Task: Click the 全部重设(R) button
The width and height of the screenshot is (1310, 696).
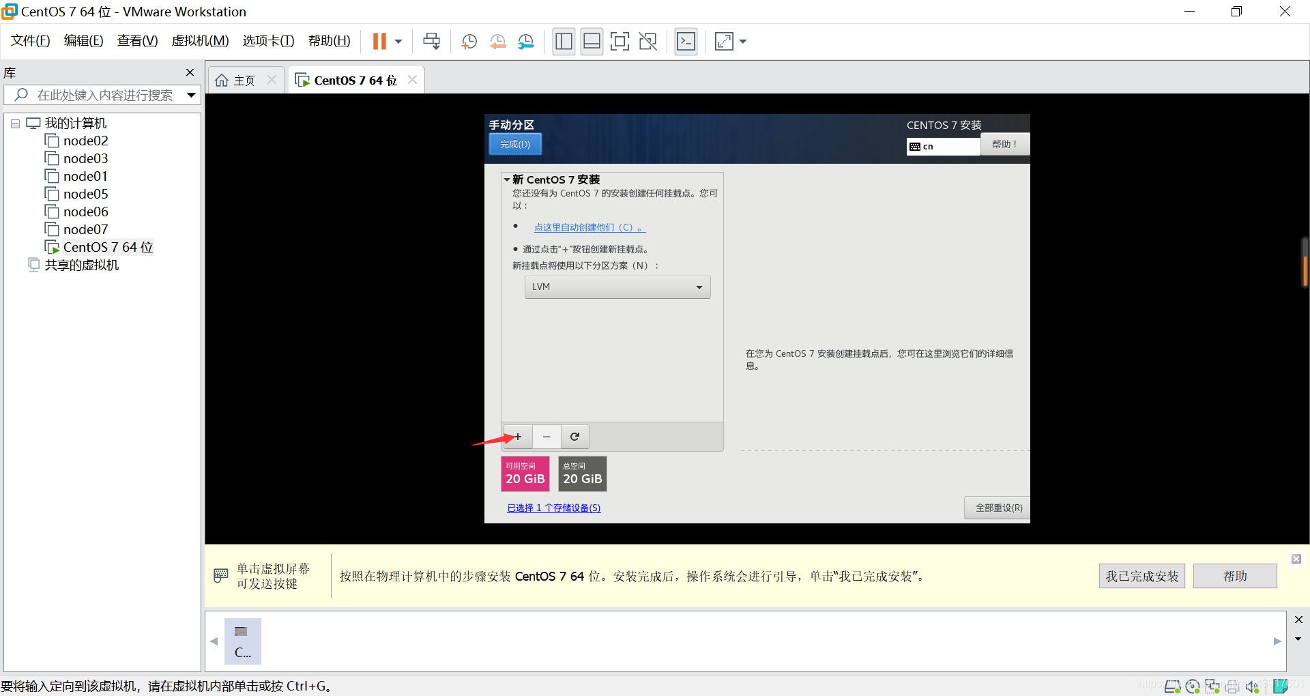Action: pyautogui.click(x=998, y=508)
